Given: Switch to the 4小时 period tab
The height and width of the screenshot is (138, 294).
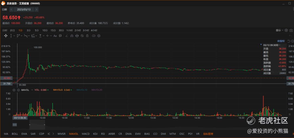Looking at the screenshot, I should pos(94,30).
